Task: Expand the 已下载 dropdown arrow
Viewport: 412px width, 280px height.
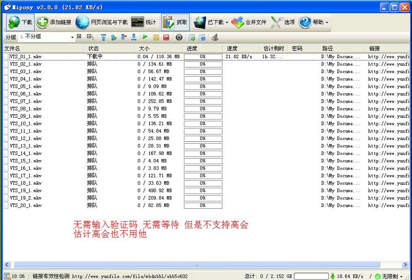Action: pyautogui.click(x=227, y=22)
